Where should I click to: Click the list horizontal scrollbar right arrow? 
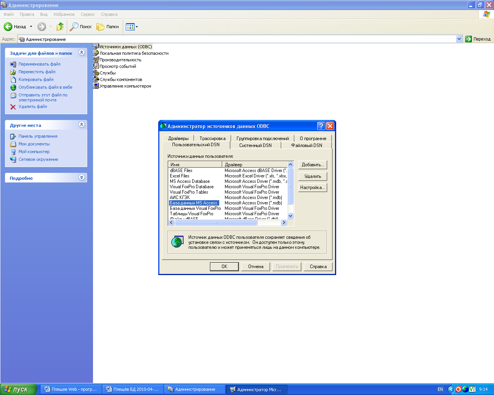tap(284, 223)
